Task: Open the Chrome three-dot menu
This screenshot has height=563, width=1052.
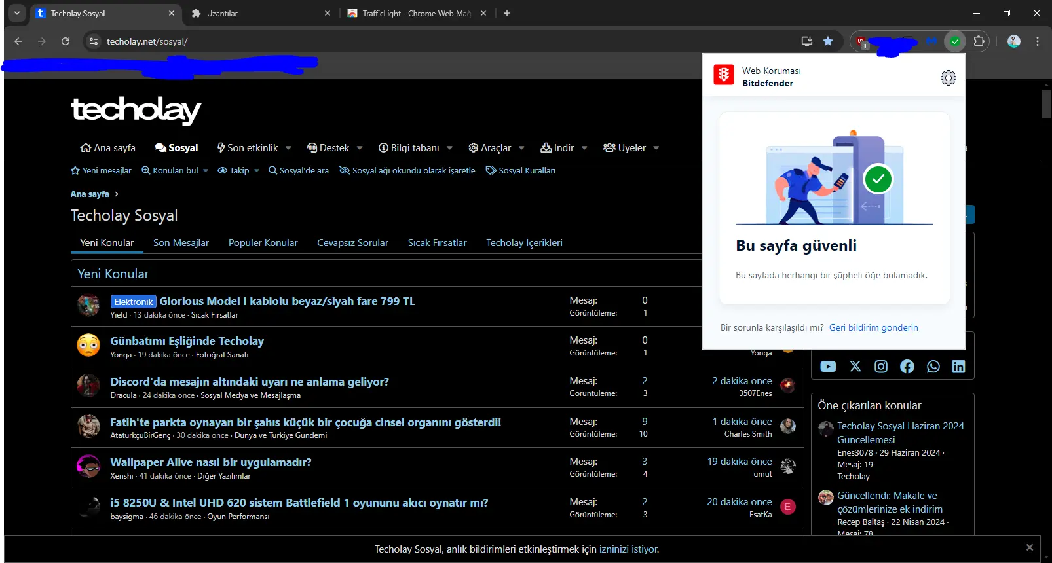Action: tap(1038, 41)
